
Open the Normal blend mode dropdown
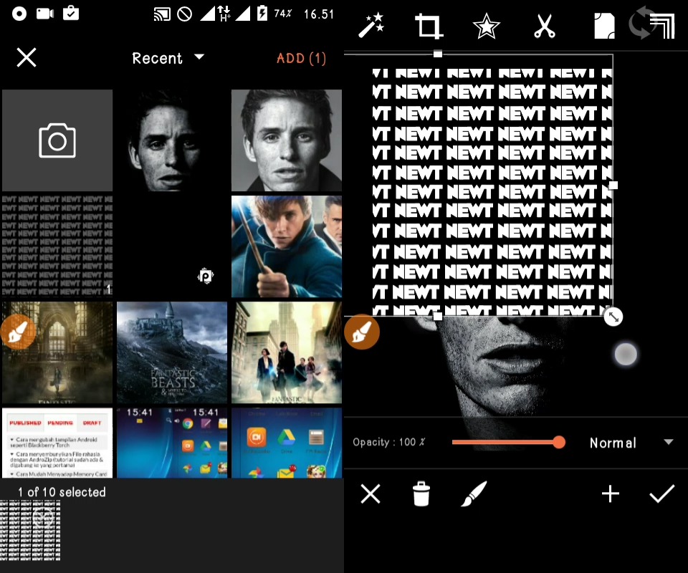[x=631, y=443]
